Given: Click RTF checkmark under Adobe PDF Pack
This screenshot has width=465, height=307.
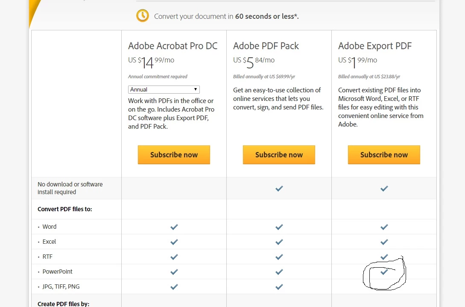Looking at the screenshot, I should point(279,257).
